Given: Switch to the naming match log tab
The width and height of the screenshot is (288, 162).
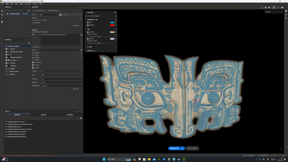Looking at the screenshot, I should 70,115.
